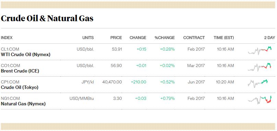Click the Brent Crude 2-day sparkline chart
The height and width of the screenshot is (131, 277).
click(260, 67)
